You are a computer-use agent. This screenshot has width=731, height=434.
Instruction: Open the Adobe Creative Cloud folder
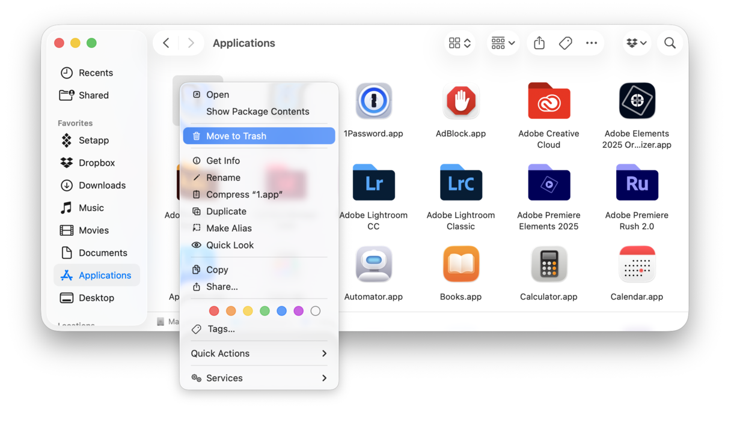(x=548, y=100)
